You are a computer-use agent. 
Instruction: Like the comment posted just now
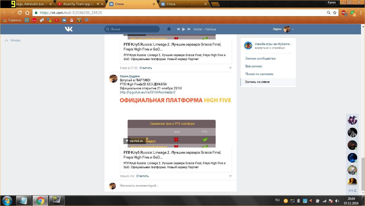click(230, 176)
